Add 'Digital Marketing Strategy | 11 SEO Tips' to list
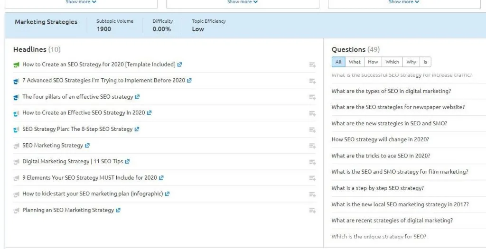 [312, 162]
